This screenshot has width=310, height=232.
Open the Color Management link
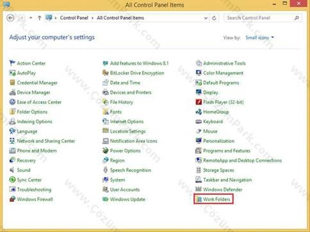[x=223, y=73]
